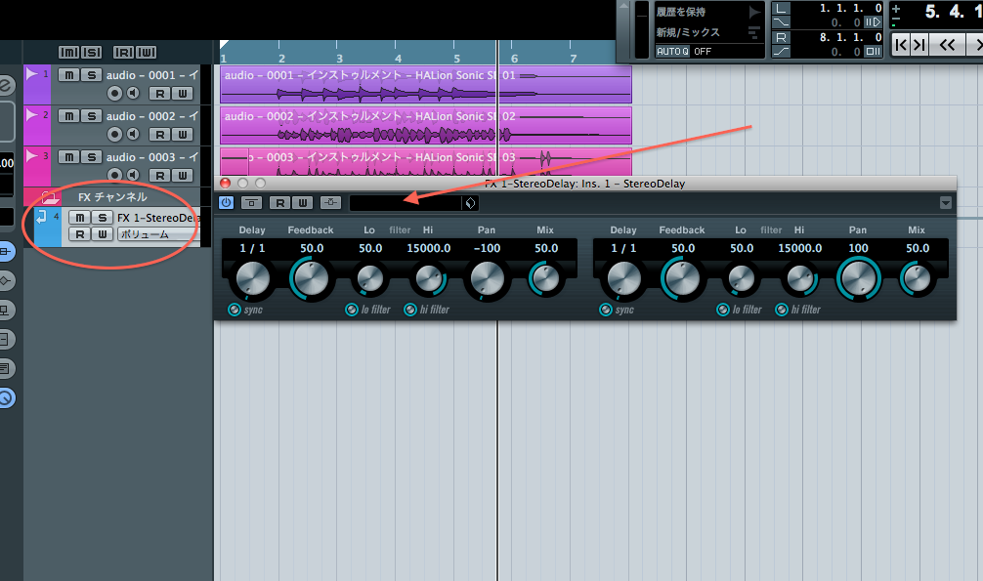This screenshot has width=983, height=581.
Task: Mute track audio - 0003
Action: (69, 156)
